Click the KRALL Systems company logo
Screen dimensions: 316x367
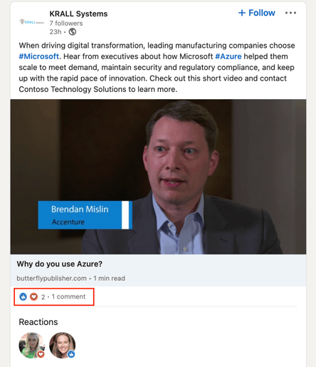(32, 22)
